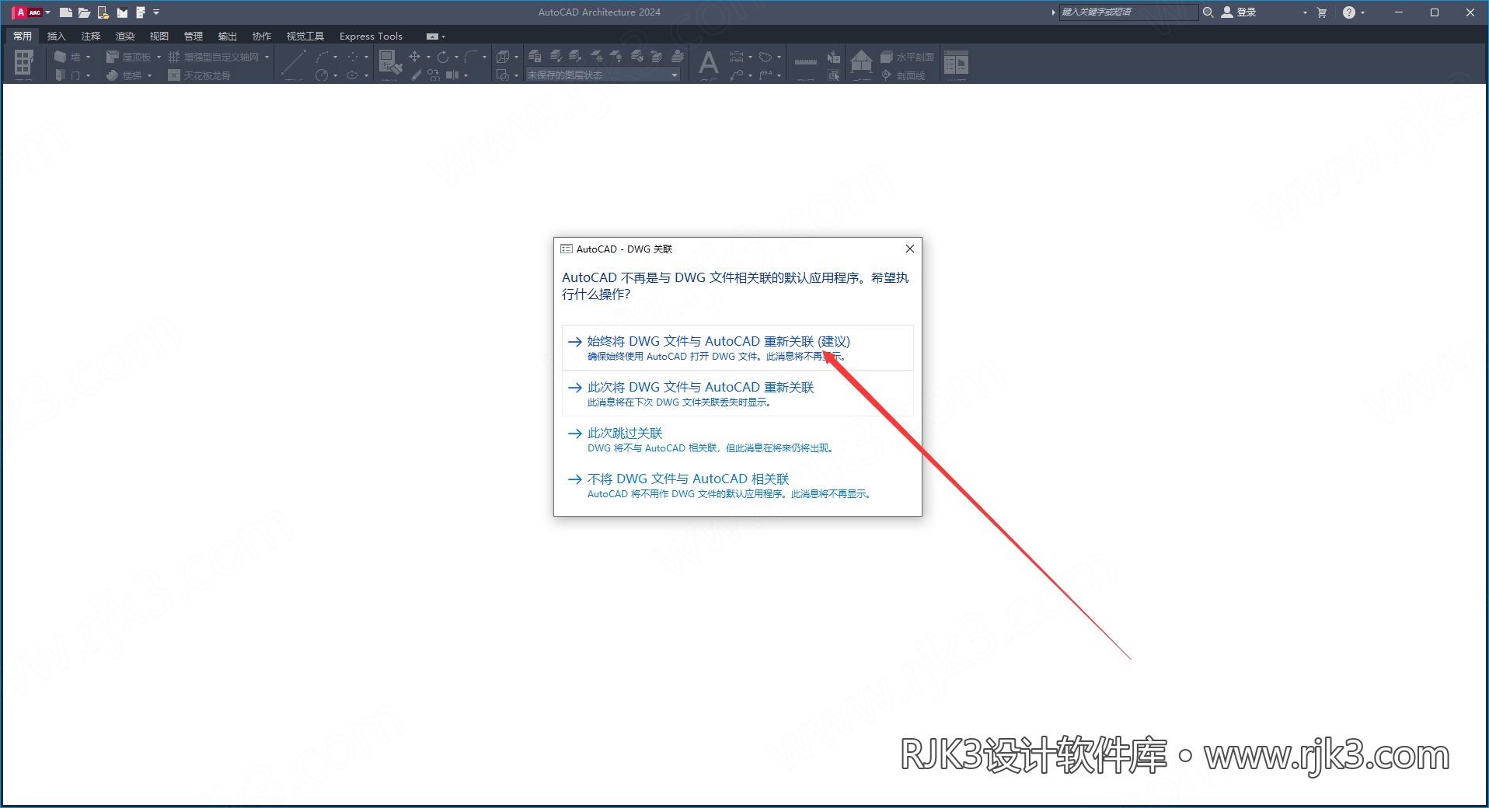The height and width of the screenshot is (808, 1489).
Task: Select the Fillet tool
Action: pos(471,57)
